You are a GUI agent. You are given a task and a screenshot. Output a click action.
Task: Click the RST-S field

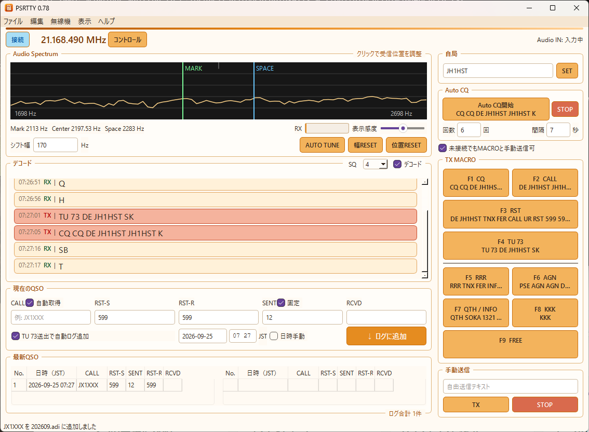pyautogui.click(x=135, y=317)
